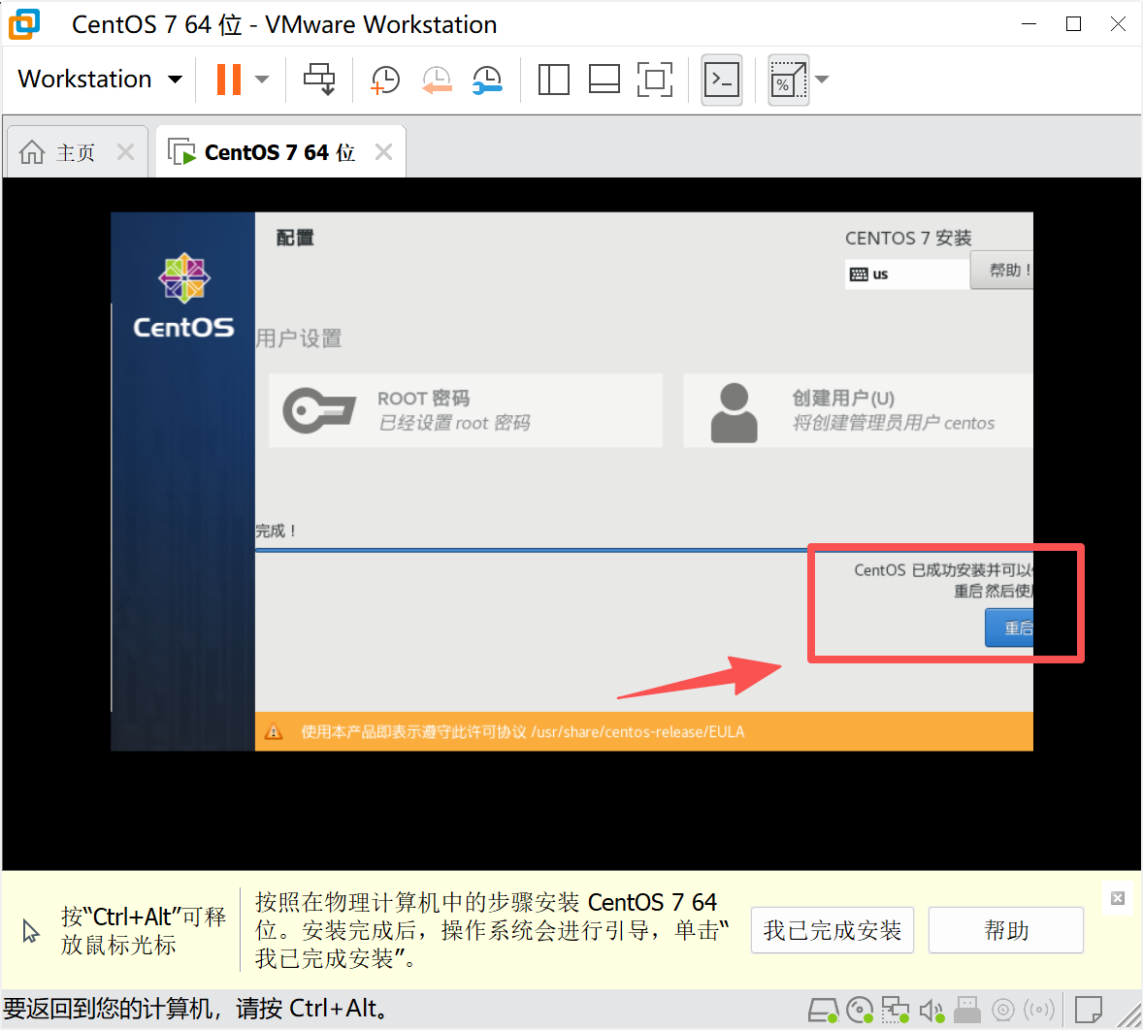Click the message log icon
This screenshot has height=1030, width=1143.
(1089, 1010)
